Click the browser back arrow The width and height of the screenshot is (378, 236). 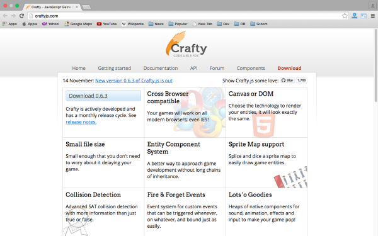point(5,16)
